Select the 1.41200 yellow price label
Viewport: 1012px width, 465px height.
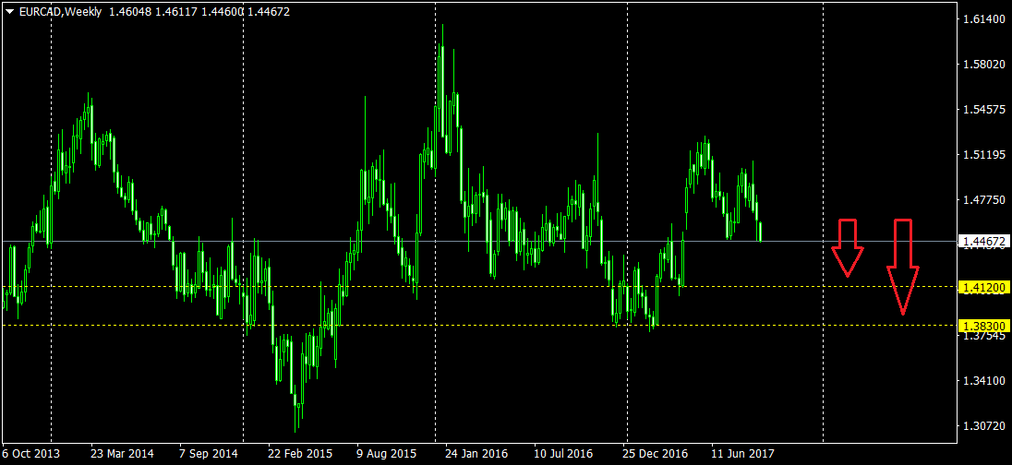pyautogui.click(x=982, y=287)
